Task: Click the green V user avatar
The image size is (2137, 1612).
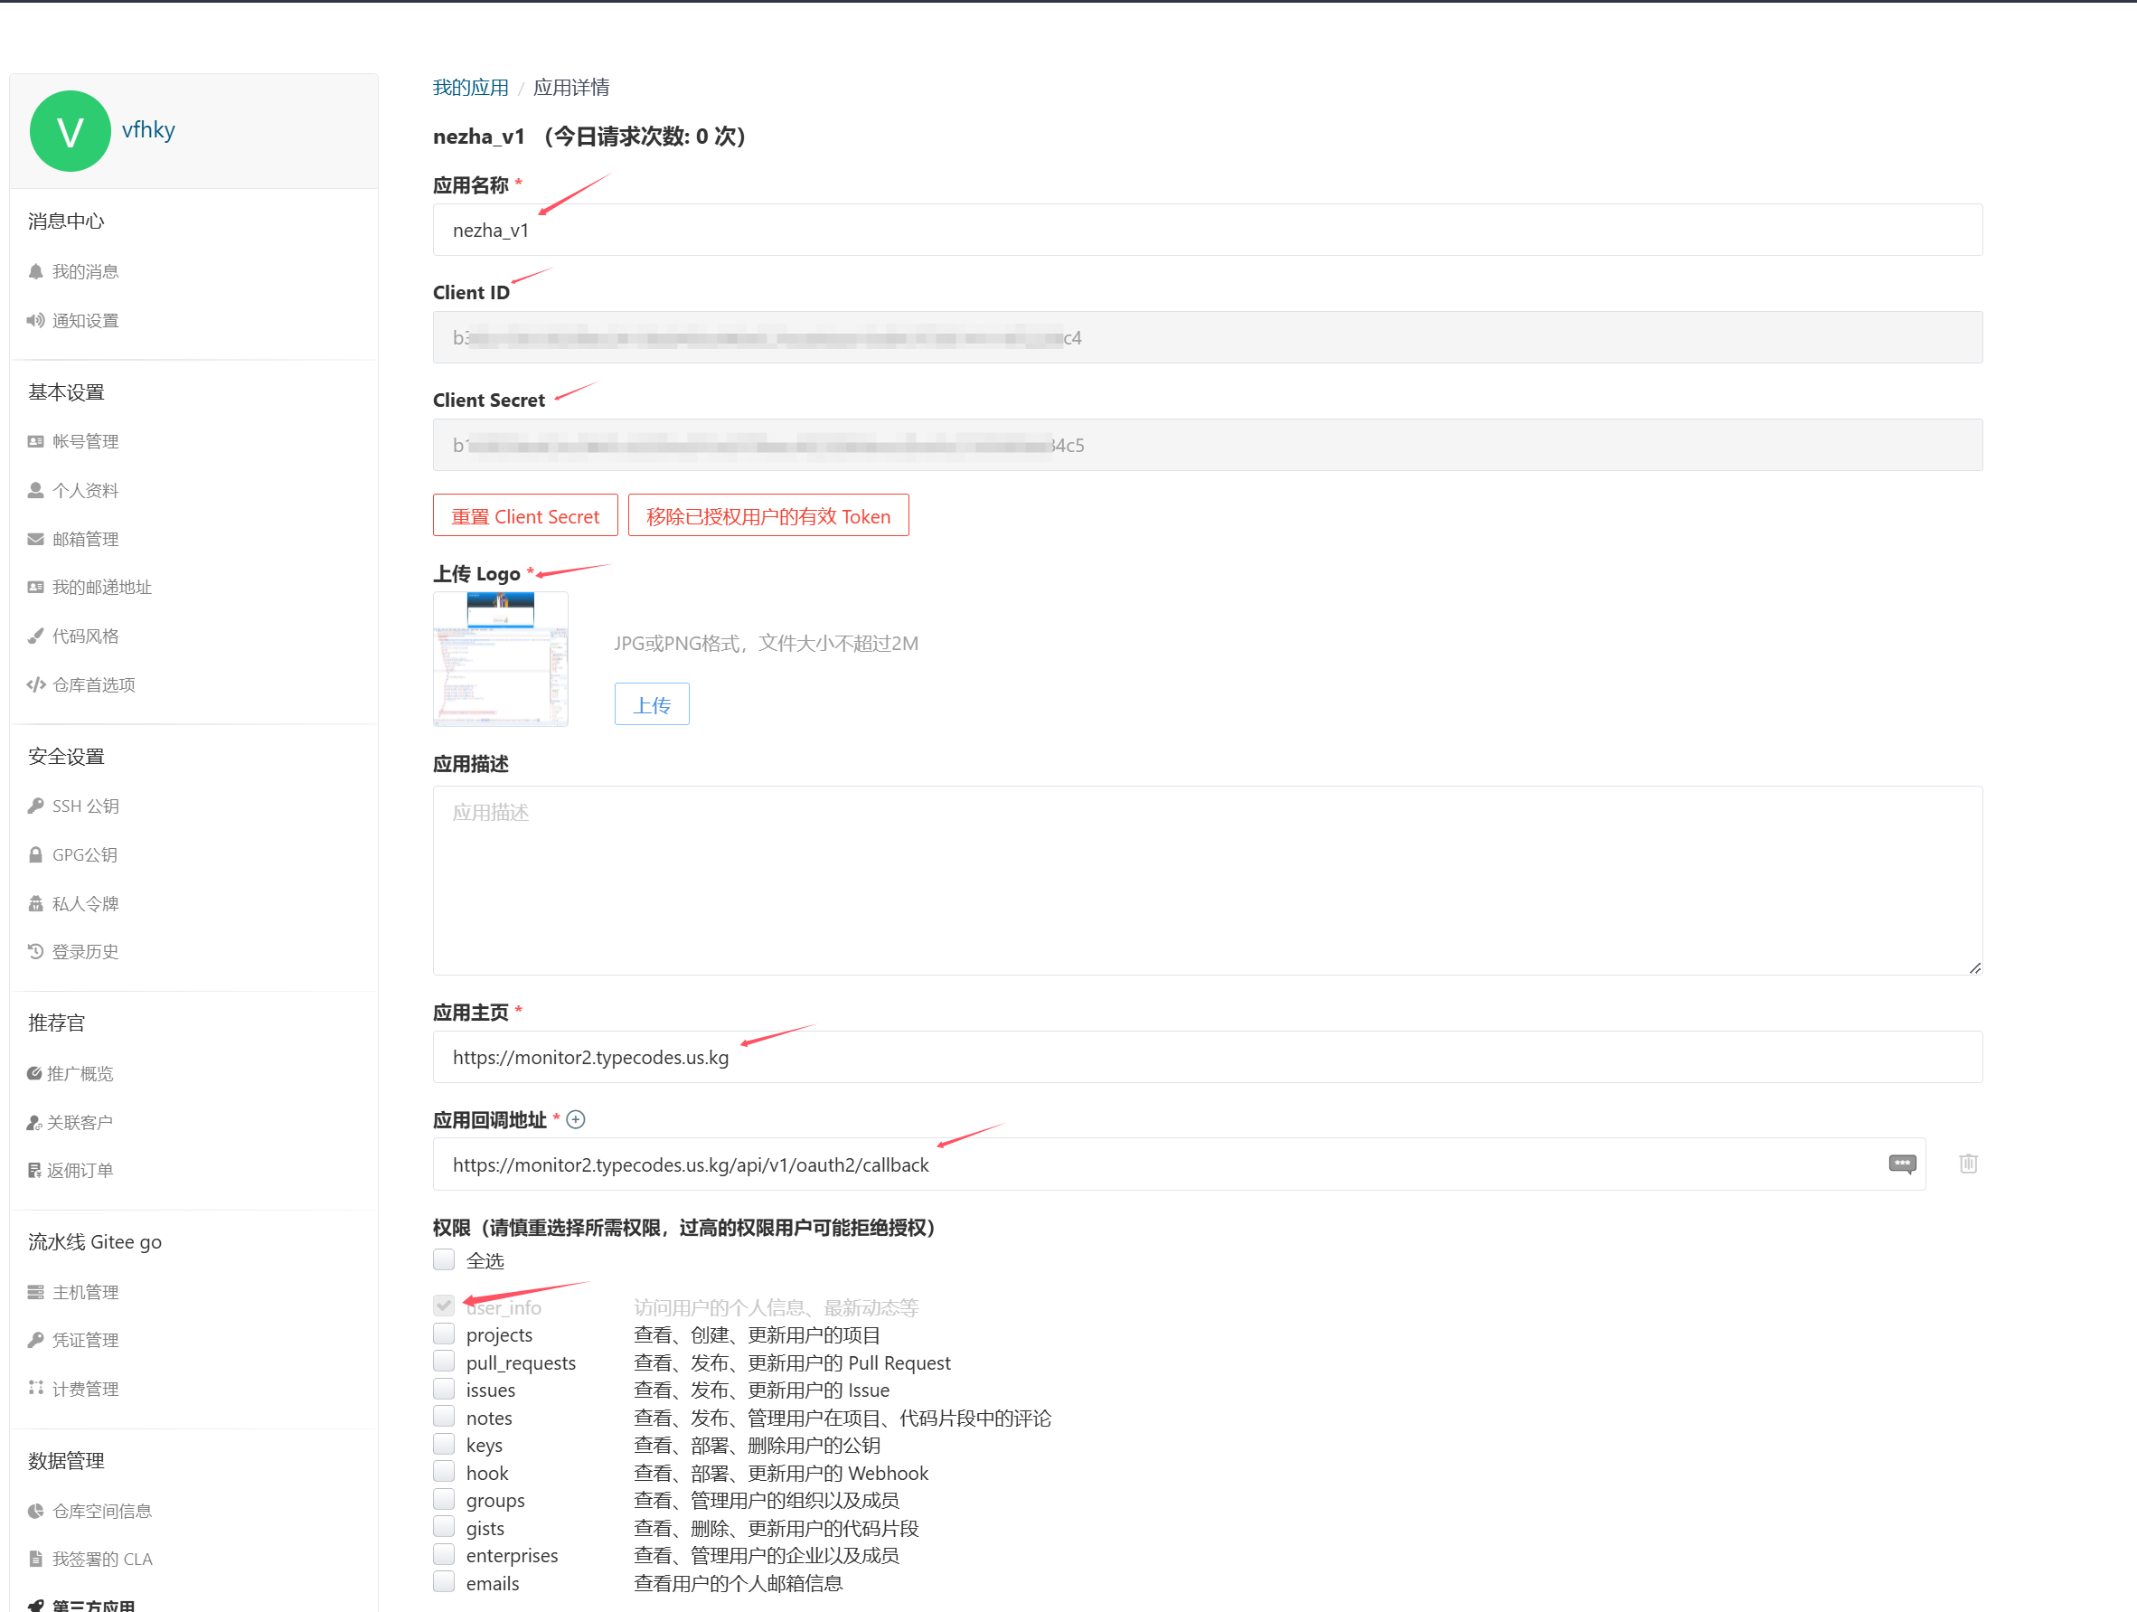Action: click(71, 131)
